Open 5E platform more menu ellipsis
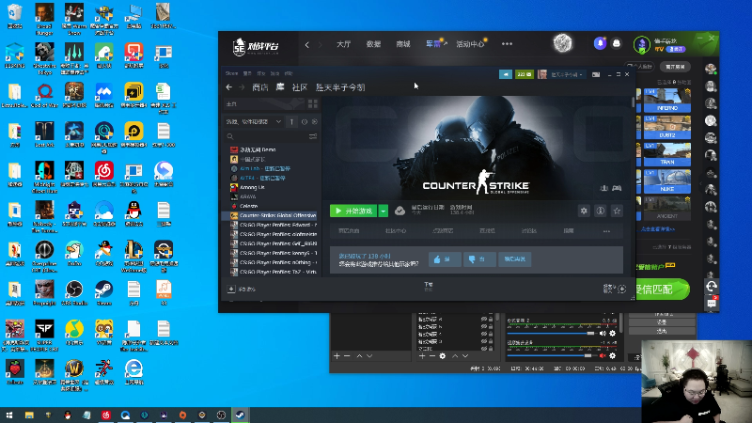The width and height of the screenshot is (752, 423). pos(507,43)
